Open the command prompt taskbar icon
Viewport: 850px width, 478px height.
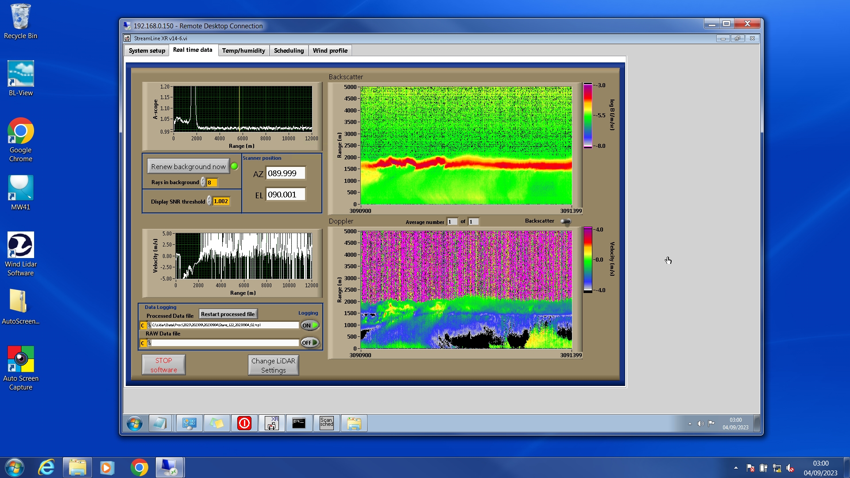(x=299, y=424)
